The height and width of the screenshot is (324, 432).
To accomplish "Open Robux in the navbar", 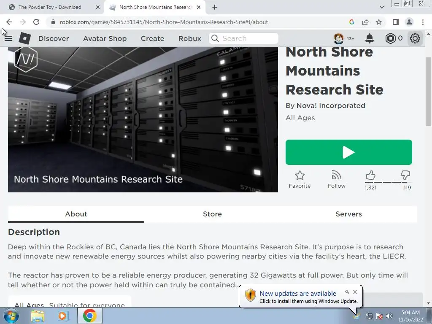I will pos(189,38).
